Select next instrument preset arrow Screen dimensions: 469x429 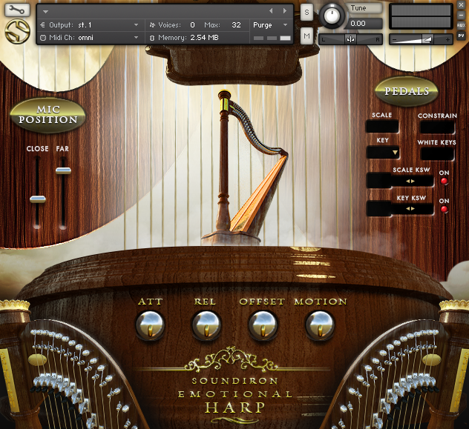pyautogui.click(x=285, y=11)
